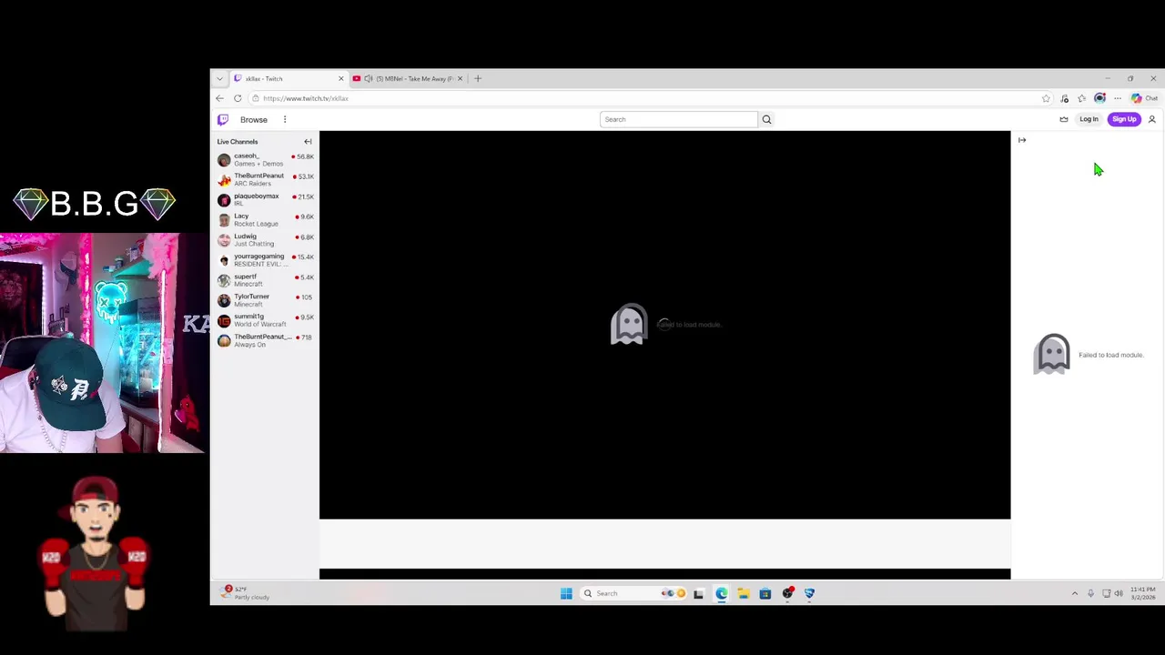Open the user profile icon menu
This screenshot has height=655, width=1165.
(1152, 119)
